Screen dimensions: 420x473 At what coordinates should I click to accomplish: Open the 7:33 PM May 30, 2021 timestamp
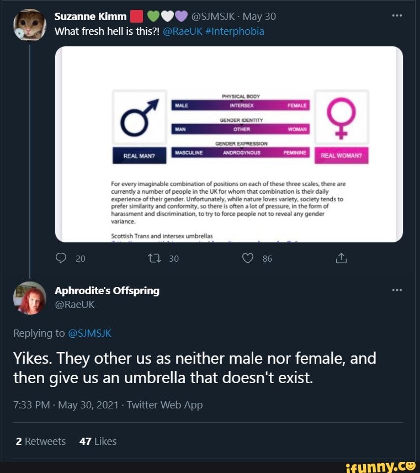[x=65, y=405]
